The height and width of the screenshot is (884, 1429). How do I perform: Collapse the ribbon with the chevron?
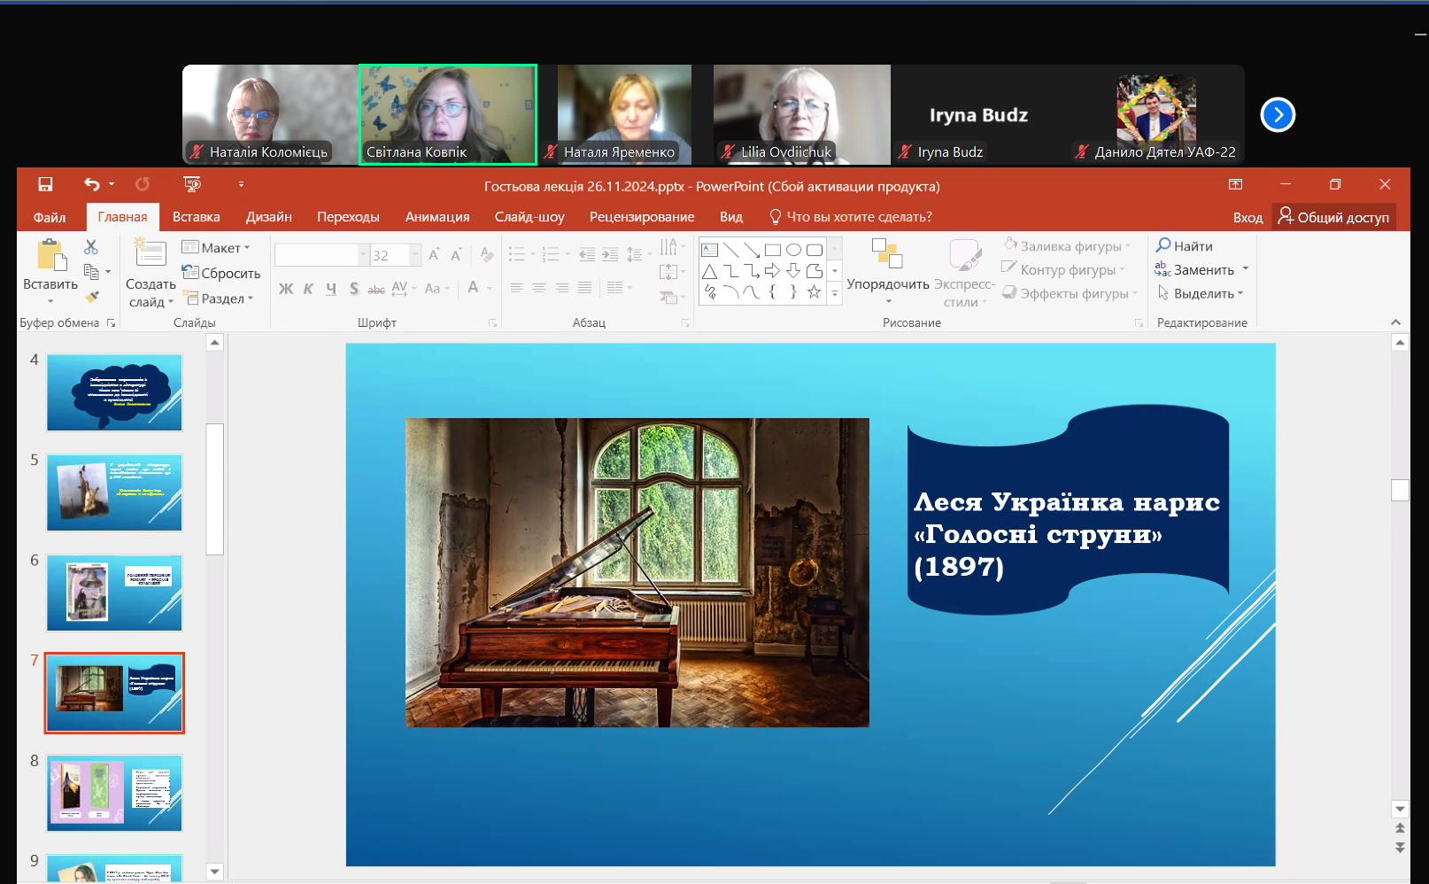[x=1396, y=322]
